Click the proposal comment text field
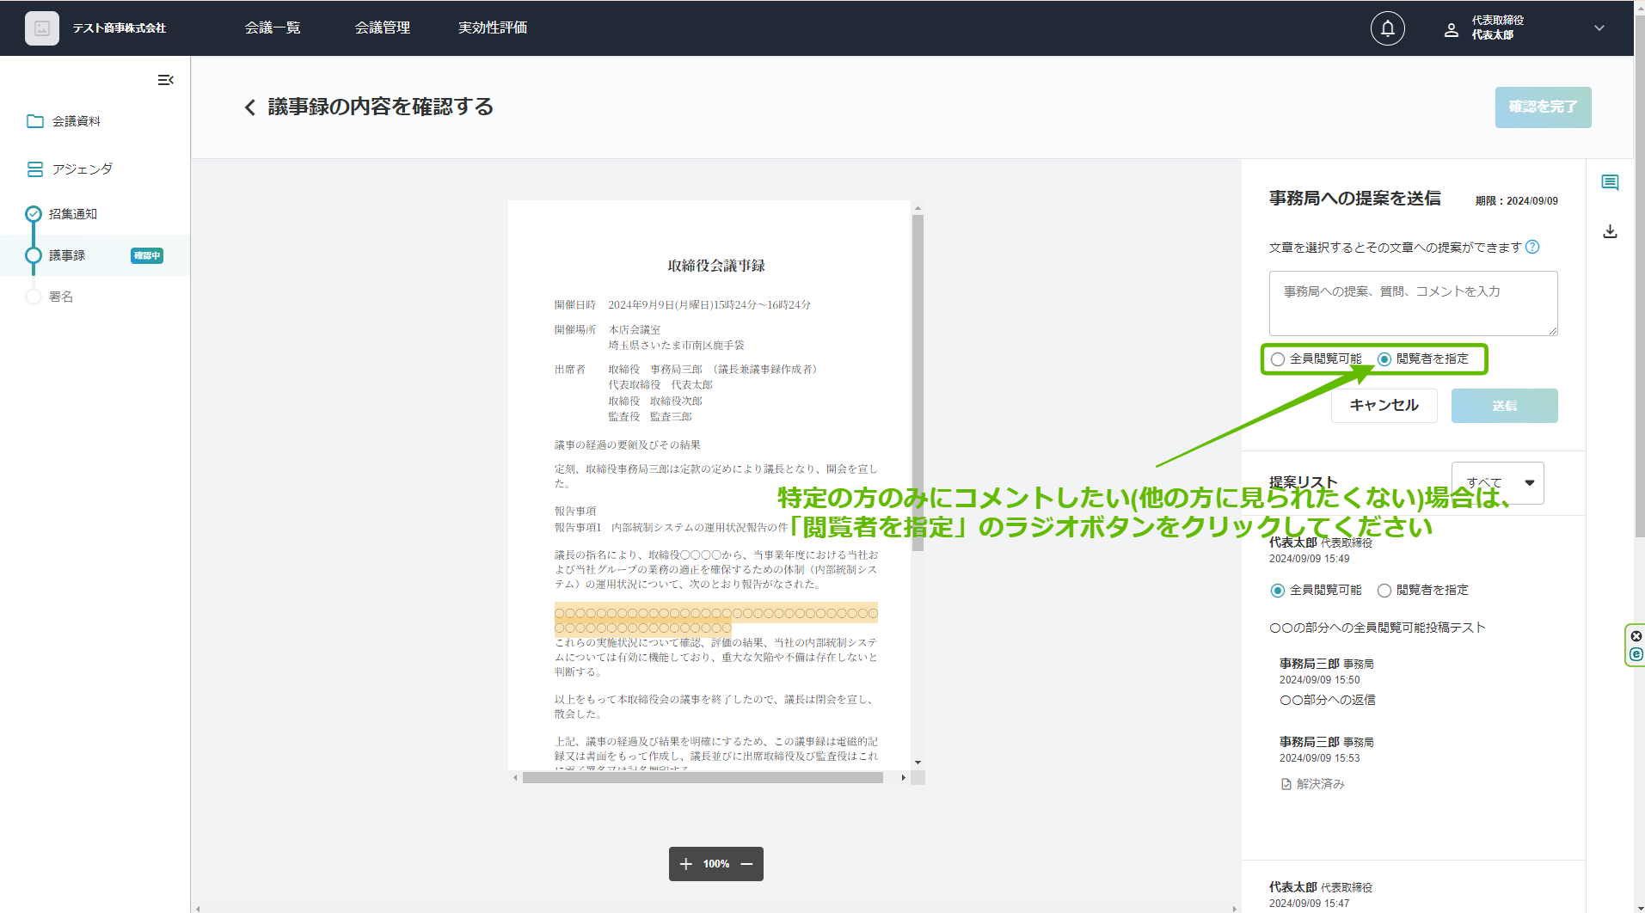This screenshot has height=913, width=1645. click(1413, 303)
